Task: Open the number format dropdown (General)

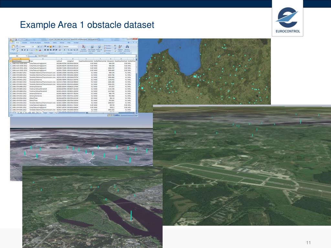Action: tap(70, 46)
